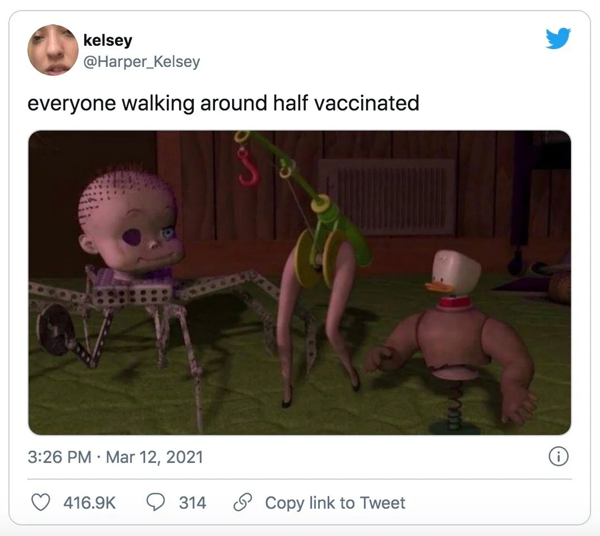600x536 pixels.
Task: Click the Mar 12, 2021 date
Action: click(x=154, y=457)
